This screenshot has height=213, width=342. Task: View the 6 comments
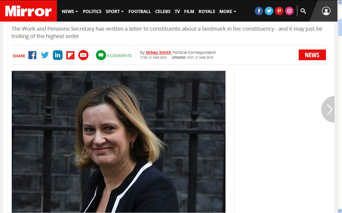tap(114, 55)
